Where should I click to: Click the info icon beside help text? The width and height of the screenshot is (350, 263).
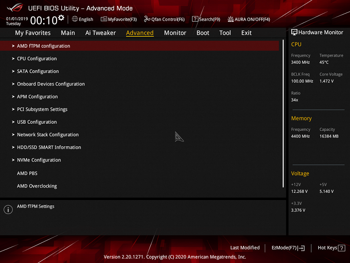[8, 210]
